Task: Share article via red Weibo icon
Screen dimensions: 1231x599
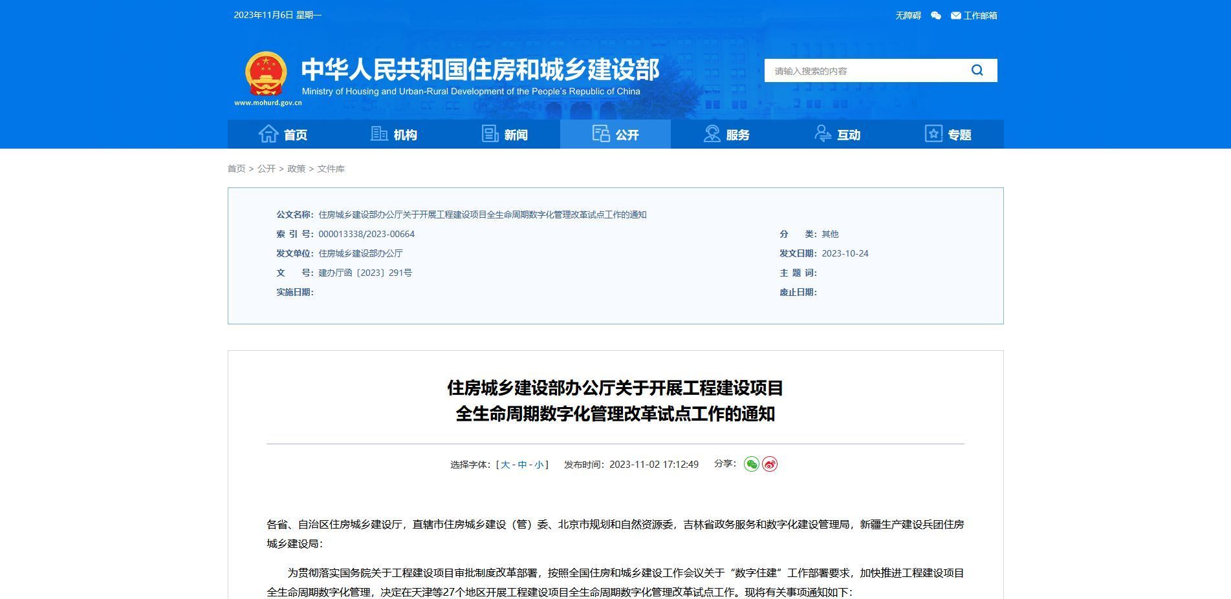Action: [770, 464]
